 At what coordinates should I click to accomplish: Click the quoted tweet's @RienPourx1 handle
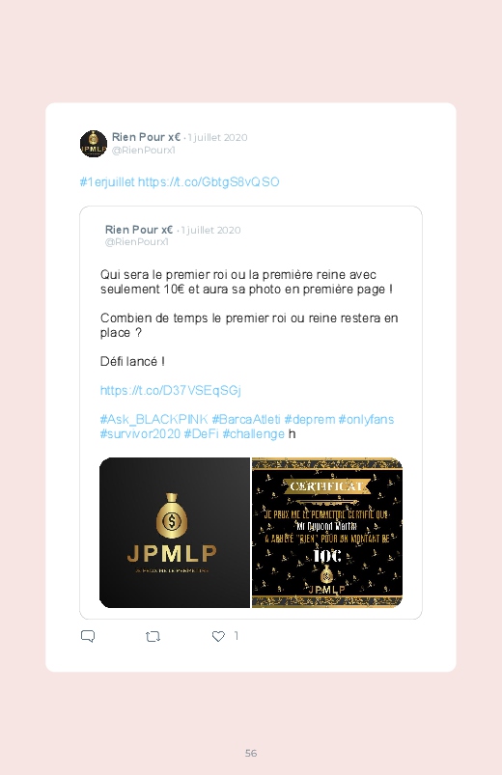[x=137, y=241]
